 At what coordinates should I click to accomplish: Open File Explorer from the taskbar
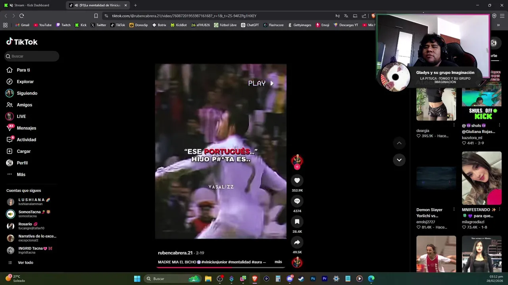tap(208, 279)
